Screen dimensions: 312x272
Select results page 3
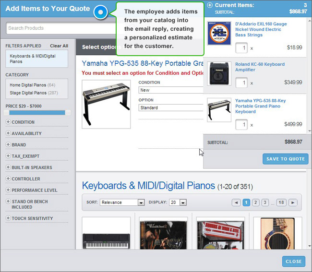pos(265,202)
